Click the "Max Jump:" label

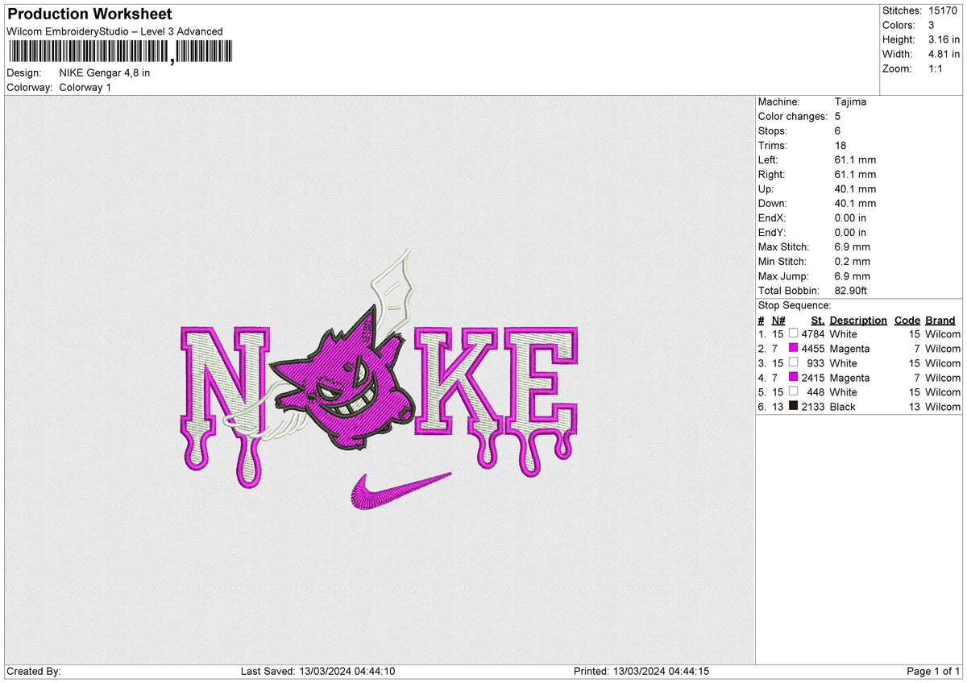coord(782,276)
